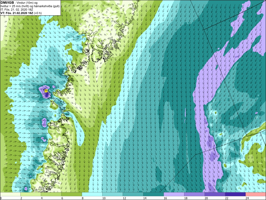
Task: Click the 8–10 m/s light cyan legend swatch
Action: (x=92, y=194)
